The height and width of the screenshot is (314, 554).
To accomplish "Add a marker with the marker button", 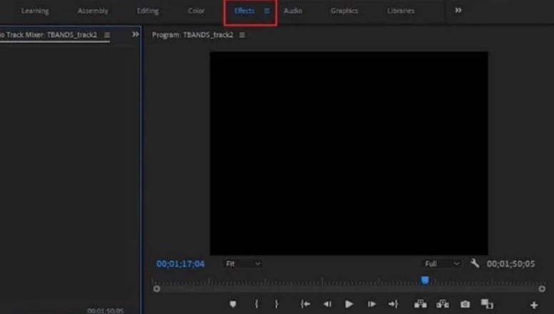I will click(x=233, y=304).
